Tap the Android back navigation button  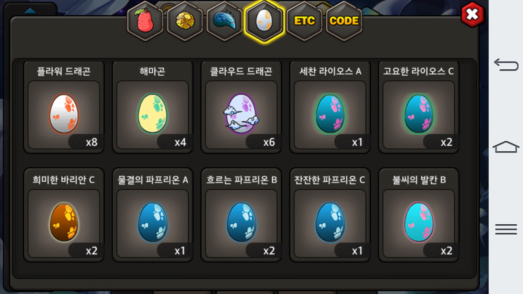pos(506,65)
